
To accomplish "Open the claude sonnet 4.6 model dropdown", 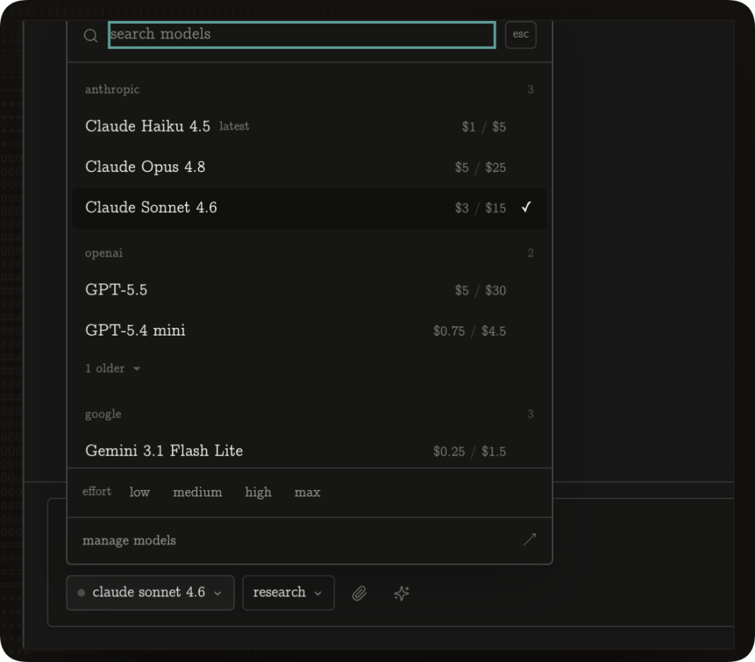I will coord(150,593).
